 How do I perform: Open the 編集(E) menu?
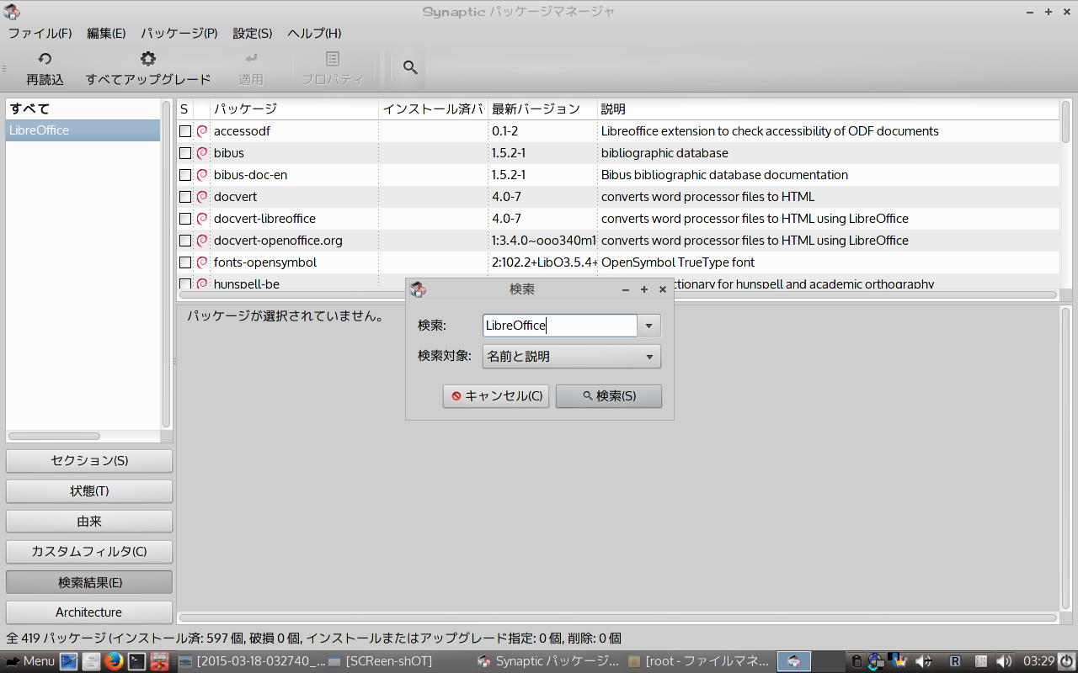coord(106,34)
